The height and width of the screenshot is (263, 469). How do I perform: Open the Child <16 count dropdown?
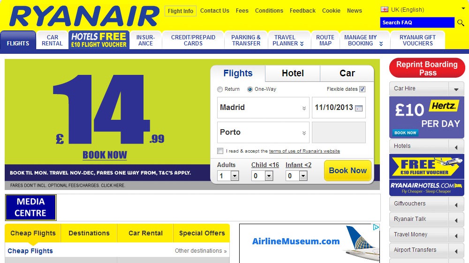click(x=269, y=176)
